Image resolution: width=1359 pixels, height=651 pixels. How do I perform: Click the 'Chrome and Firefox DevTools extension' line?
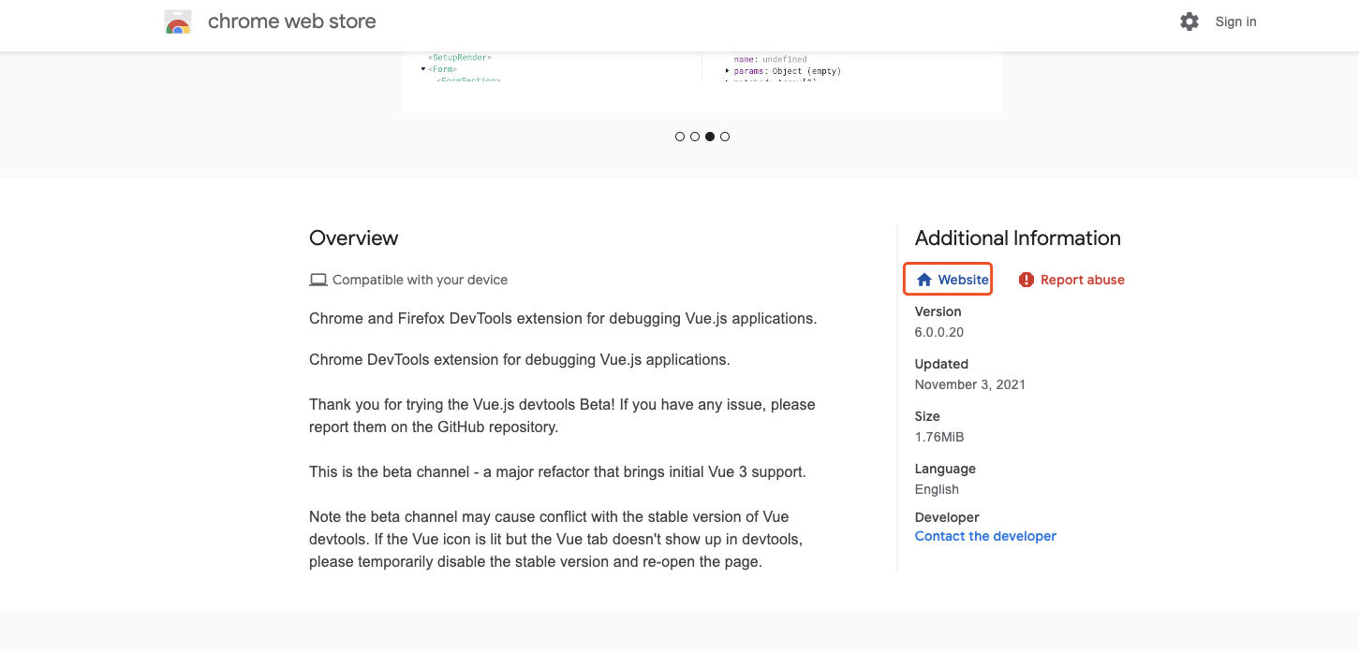(563, 318)
